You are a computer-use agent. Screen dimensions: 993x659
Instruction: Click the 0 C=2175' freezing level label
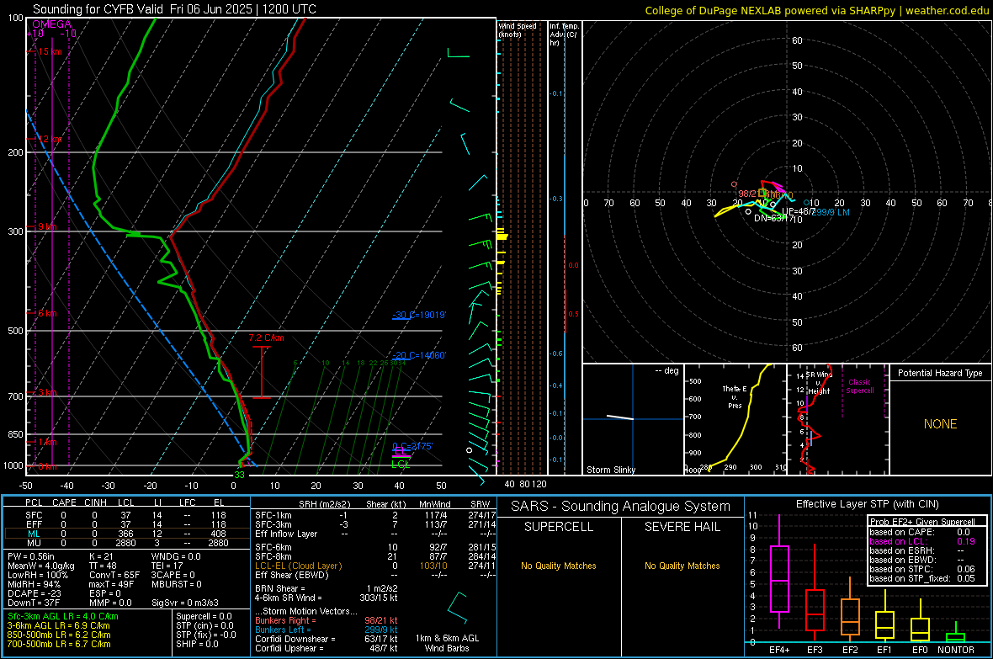coord(412,446)
